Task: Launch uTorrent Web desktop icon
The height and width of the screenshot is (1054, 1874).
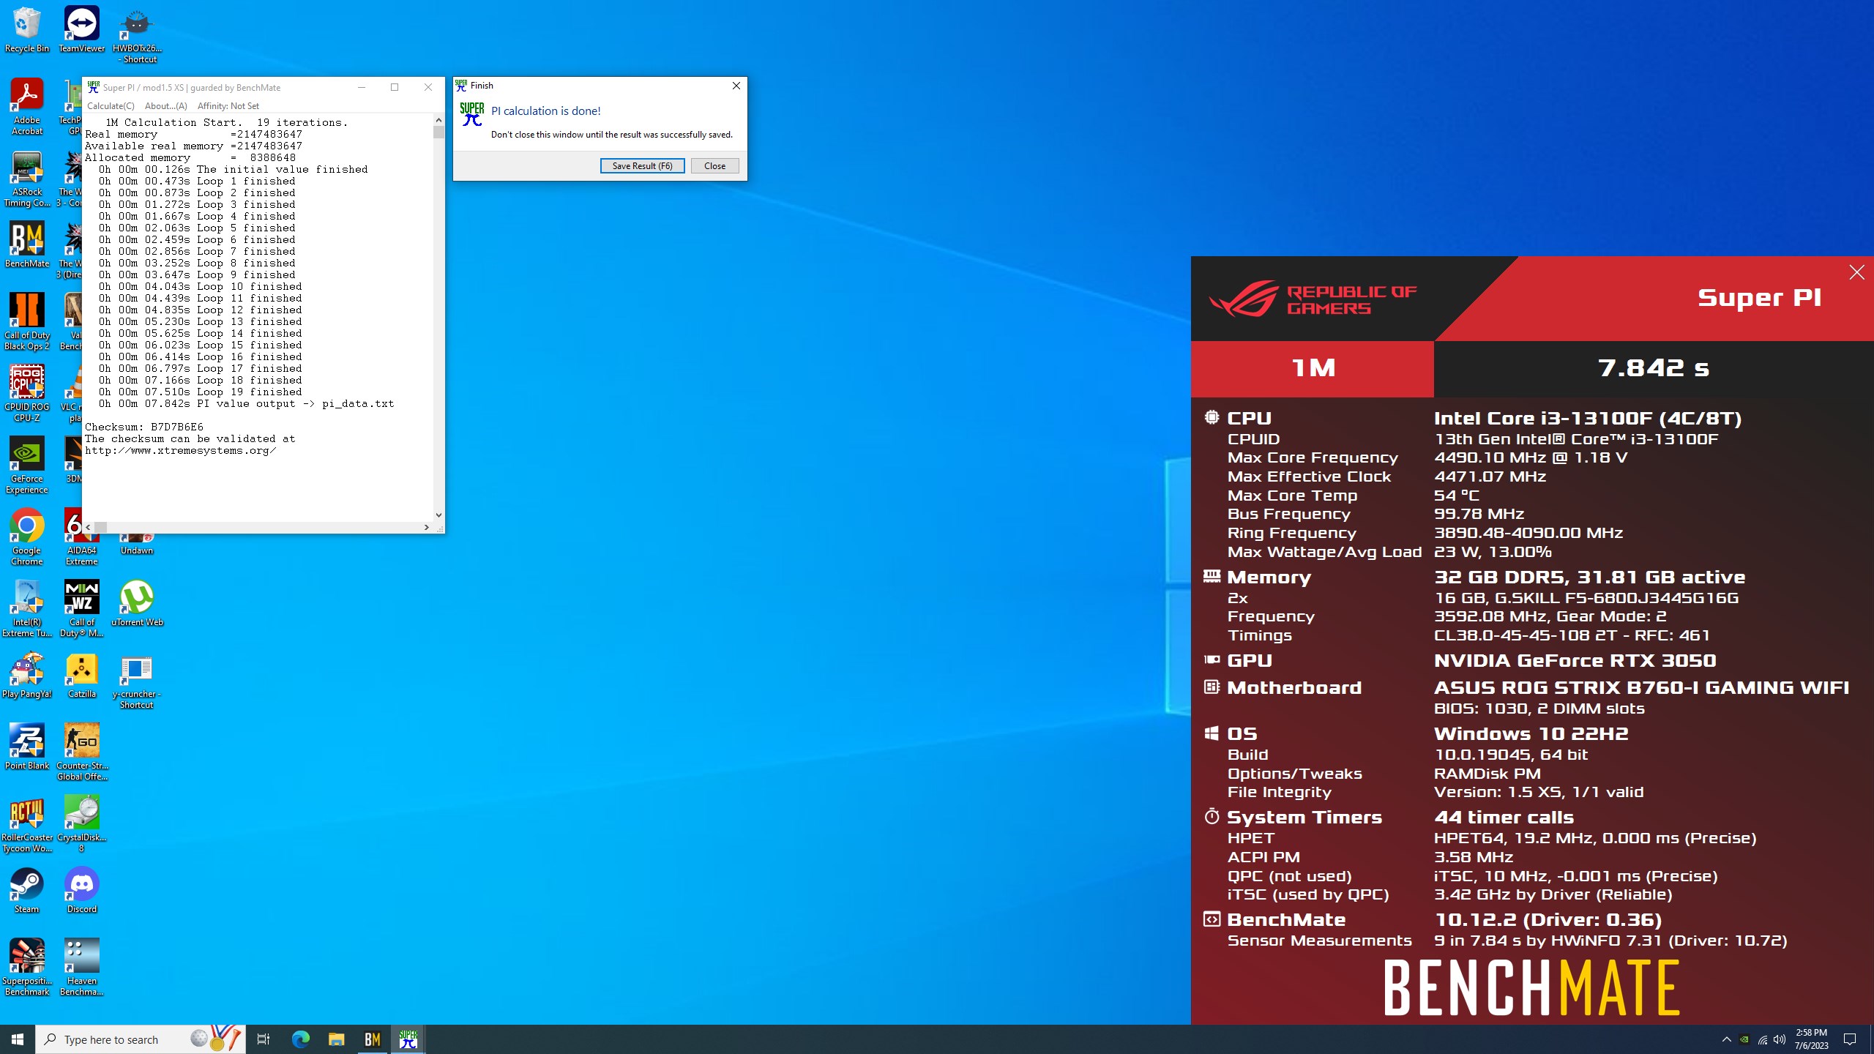Action: (x=137, y=604)
